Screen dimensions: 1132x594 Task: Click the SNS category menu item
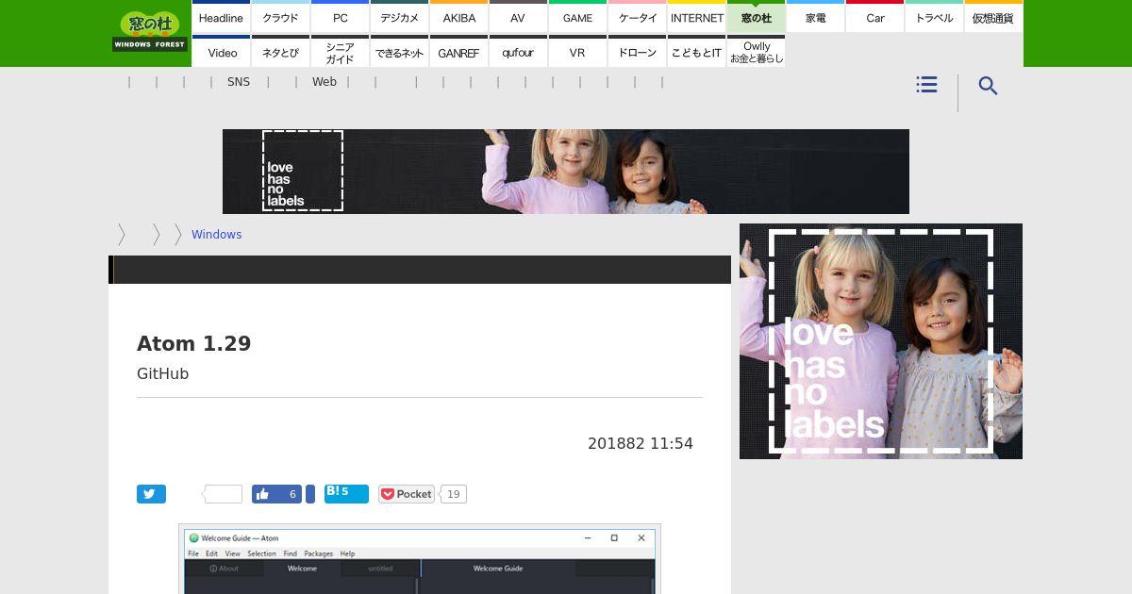point(239,82)
